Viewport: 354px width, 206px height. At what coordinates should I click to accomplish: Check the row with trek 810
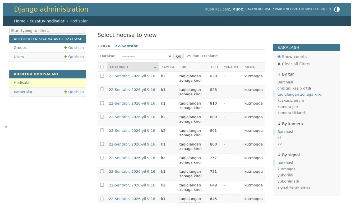click(102, 103)
